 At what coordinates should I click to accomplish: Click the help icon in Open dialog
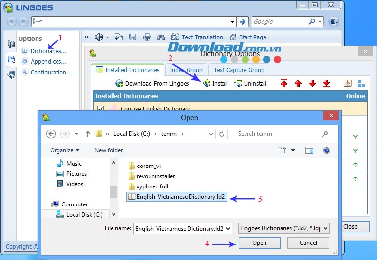[327, 150]
